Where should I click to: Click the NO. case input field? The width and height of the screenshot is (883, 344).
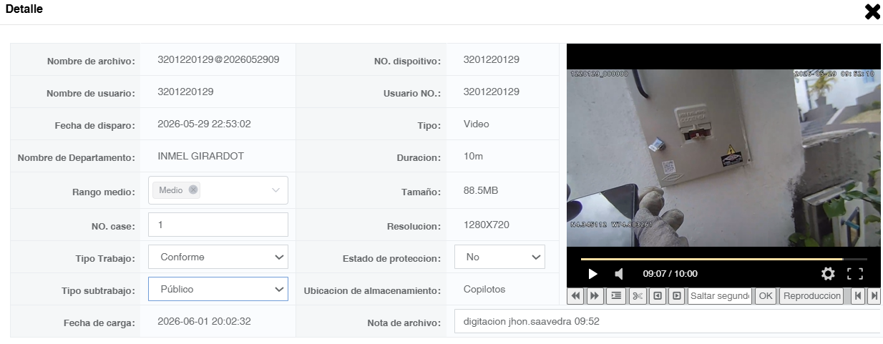[x=218, y=225]
